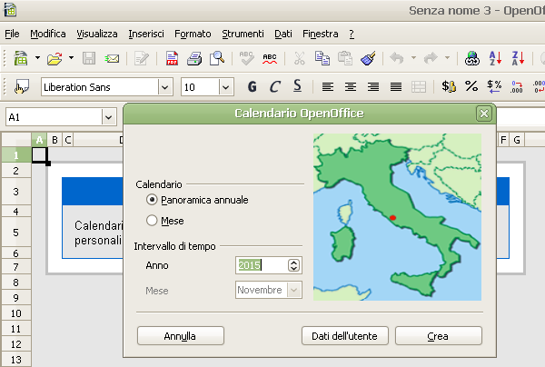Expand the Liberation Sans font dropdown
Image resolution: width=545 pixels, height=367 pixels.
click(165, 88)
